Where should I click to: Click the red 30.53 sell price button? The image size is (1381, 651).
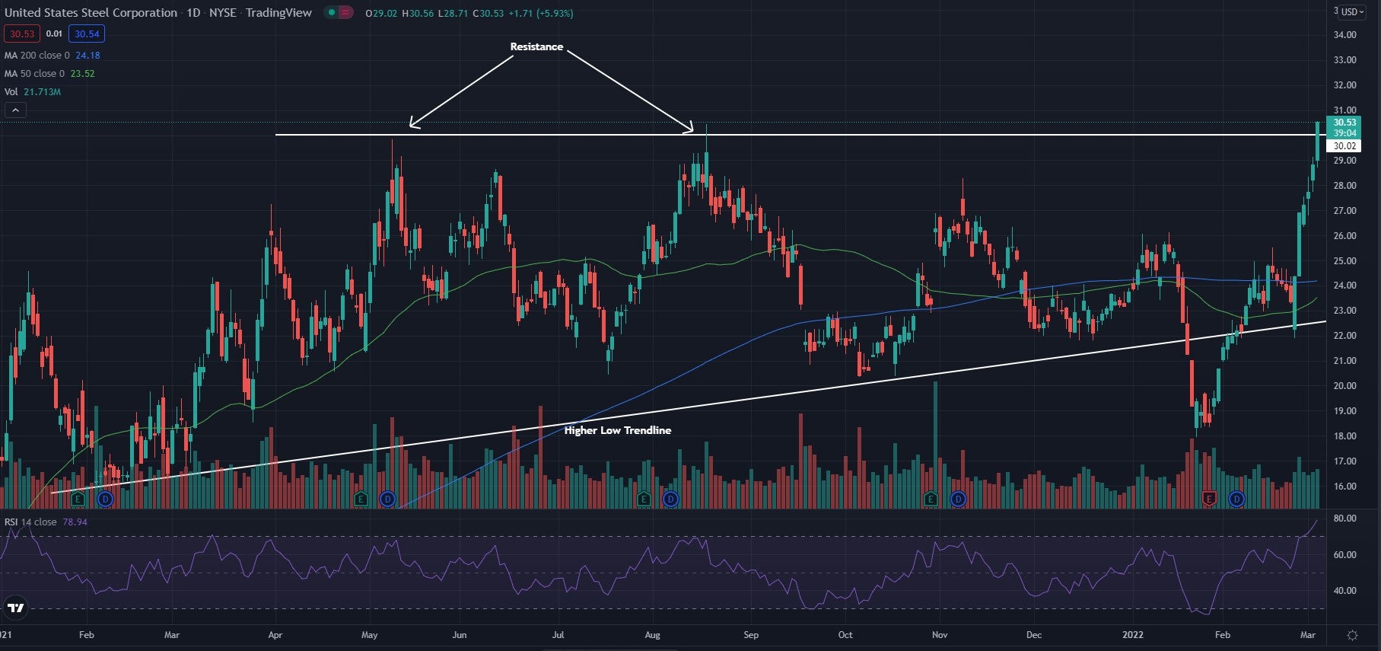click(x=22, y=34)
